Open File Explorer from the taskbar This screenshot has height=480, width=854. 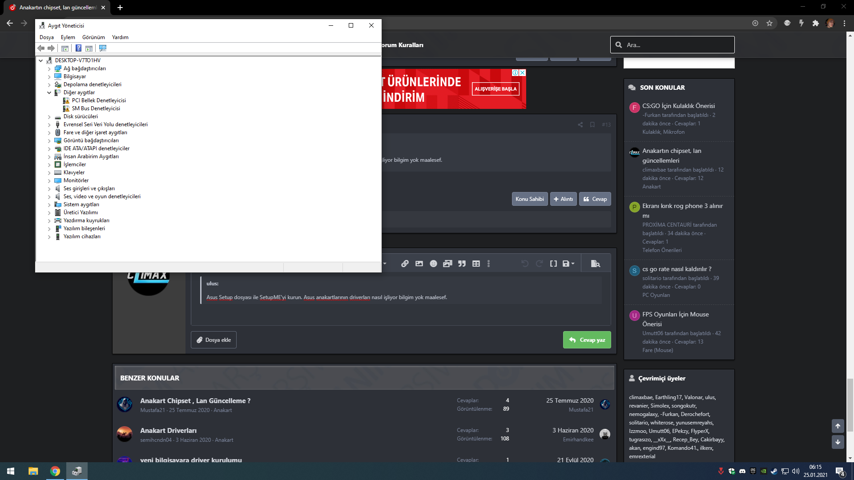point(33,471)
